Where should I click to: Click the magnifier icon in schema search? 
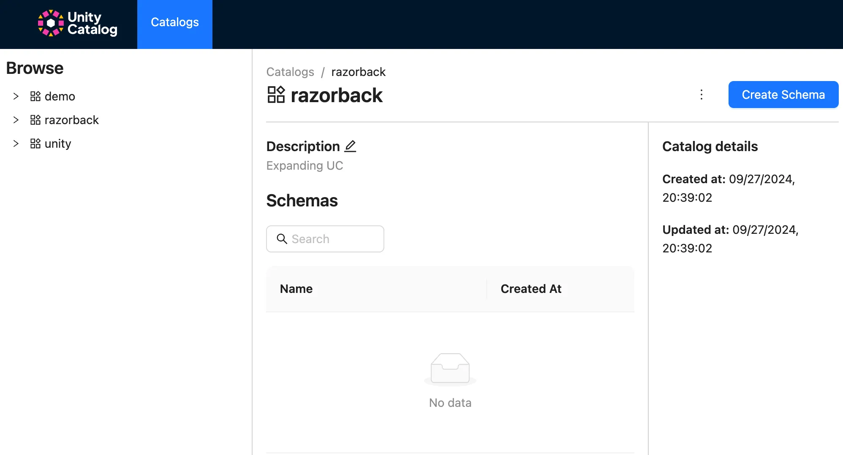pyautogui.click(x=282, y=239)
